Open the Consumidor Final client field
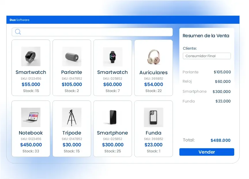 point(207,56)
